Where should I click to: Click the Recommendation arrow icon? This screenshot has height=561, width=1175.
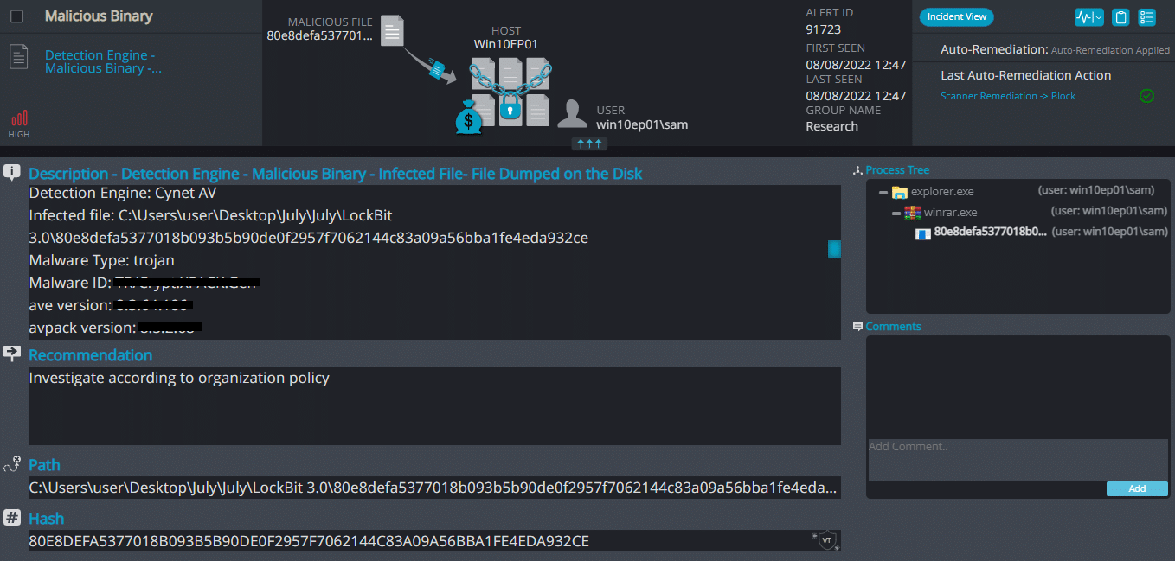[x=12, y=354]
